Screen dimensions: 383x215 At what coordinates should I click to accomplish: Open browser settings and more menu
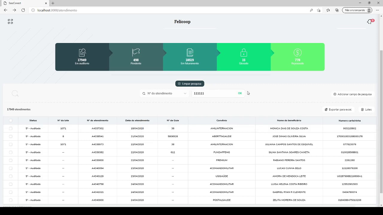click(377, 10)
